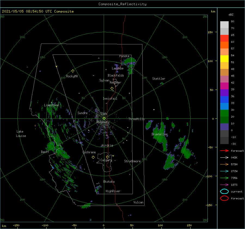This screenshot has height=229, width=245.
Task: Click the Drumheller city label
Action: [x=160, y=134]
